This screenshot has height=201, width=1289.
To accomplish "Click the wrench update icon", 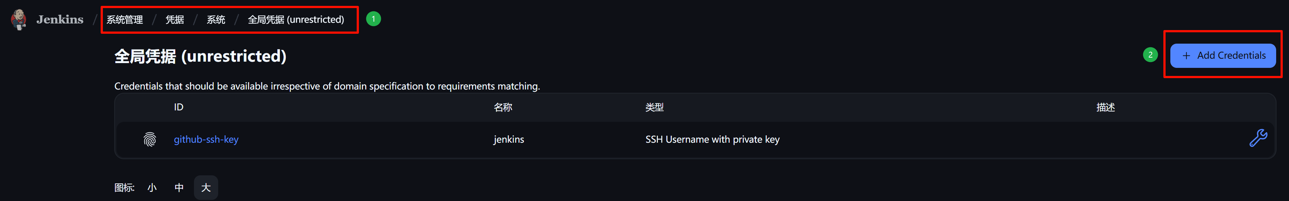I will tap(1257, 138).
